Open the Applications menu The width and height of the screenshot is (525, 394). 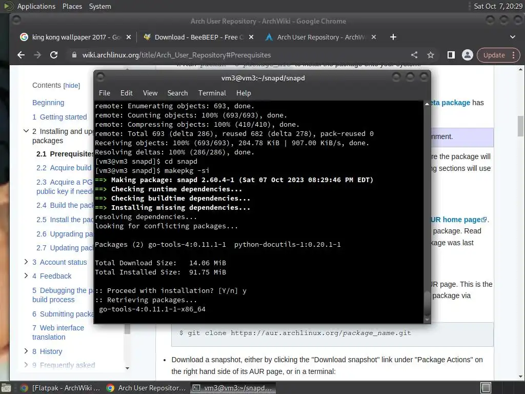point(36,6)
